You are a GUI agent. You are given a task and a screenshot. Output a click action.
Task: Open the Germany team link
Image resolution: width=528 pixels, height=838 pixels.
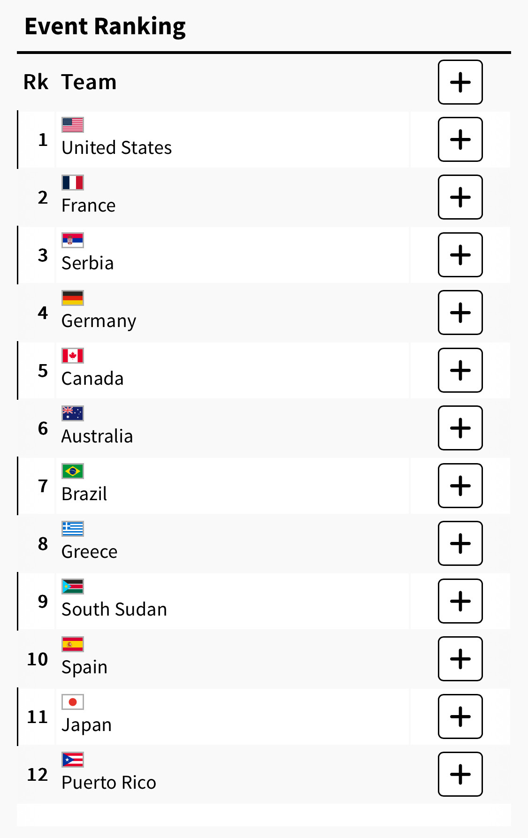point(99,321)
